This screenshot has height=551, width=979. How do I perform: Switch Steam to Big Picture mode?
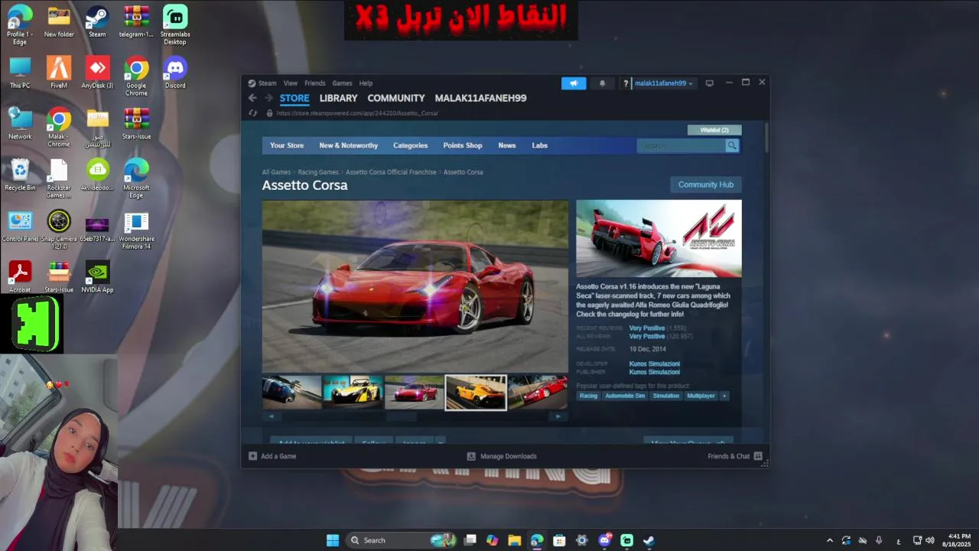pos(709,83)
